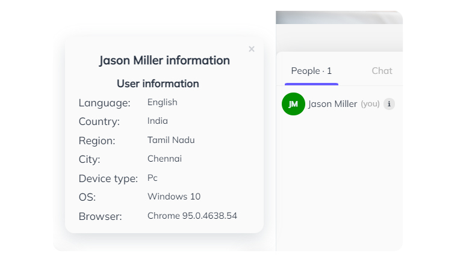Open the info icon beside Jason Miller
472x265 pixels.
tap(389, 104)
